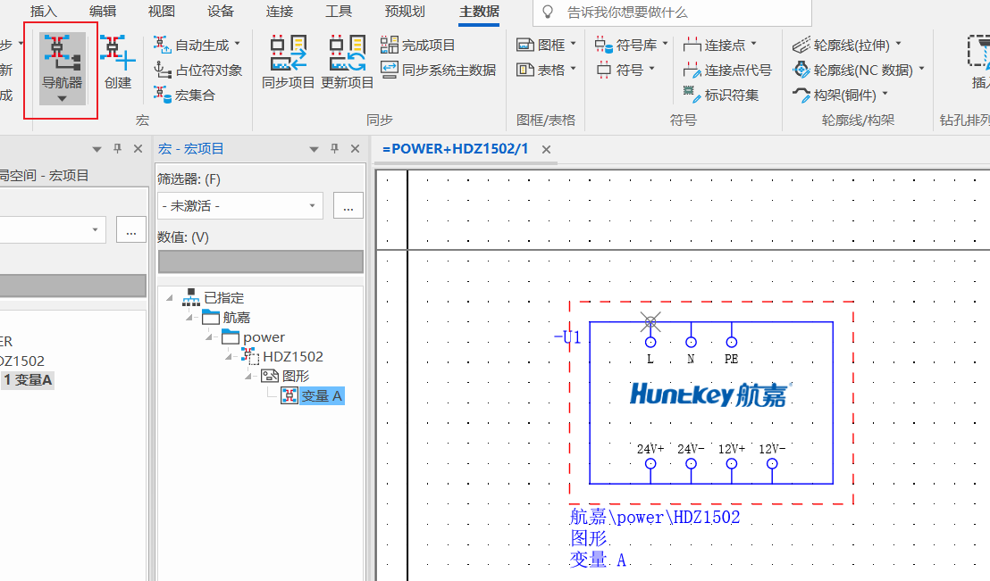Click the 航嘉\power\HDZ1502 macro text

click(x=654, y=518)
